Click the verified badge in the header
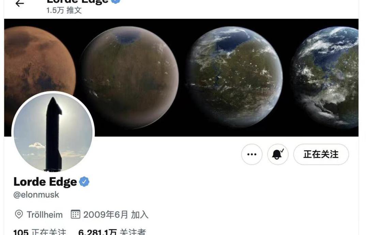Image resolution: width=368 pixels, height=235 pixels. click(x=116, y=1)
